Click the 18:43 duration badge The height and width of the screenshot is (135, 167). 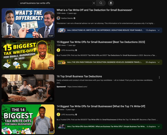51,132
